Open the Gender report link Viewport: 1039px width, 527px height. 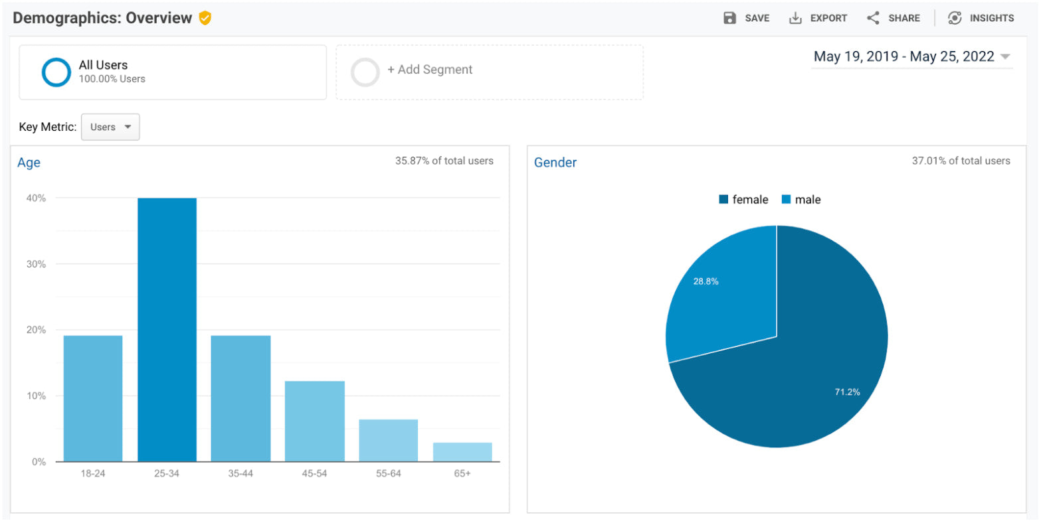tap(555, 163)
